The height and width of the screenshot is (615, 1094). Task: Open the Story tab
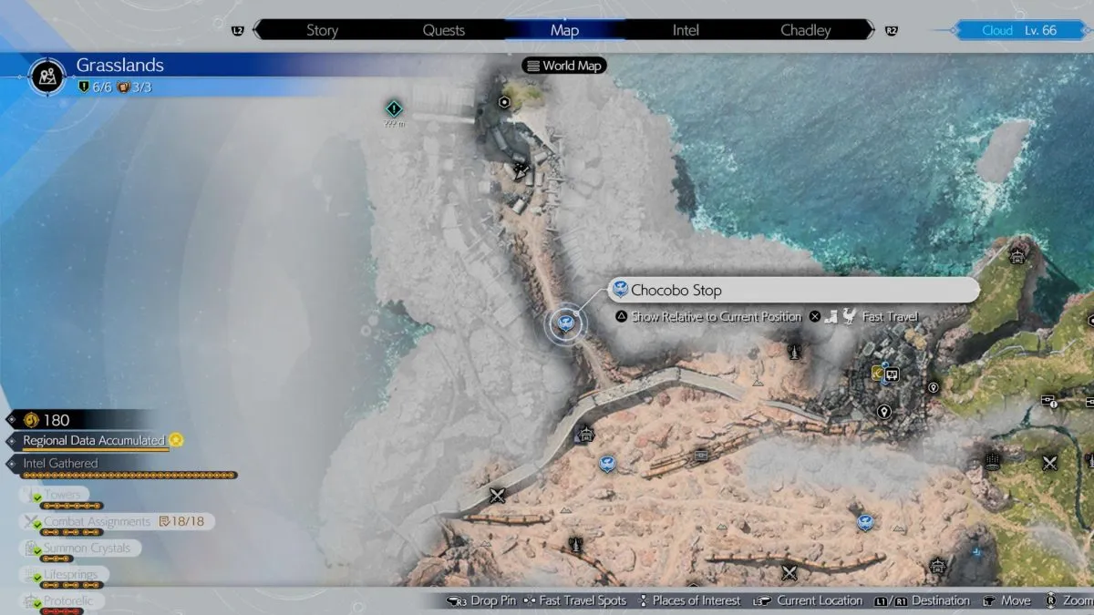(x=322, y=30)
